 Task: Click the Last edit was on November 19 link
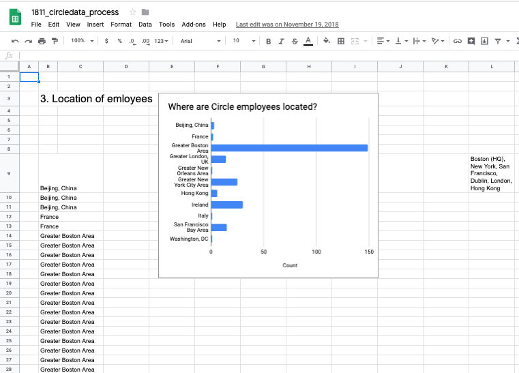pyautogui.click(x=287, y=25)
